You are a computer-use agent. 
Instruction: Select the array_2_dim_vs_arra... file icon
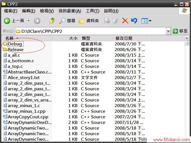pyautogui.click(x=5, y=100)
